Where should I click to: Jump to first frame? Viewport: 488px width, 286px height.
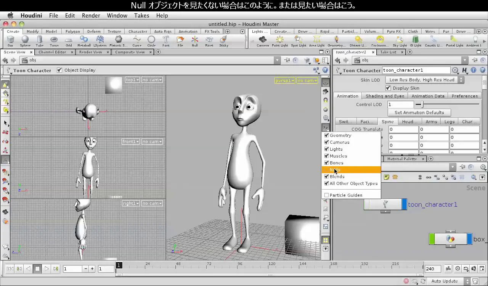point(10,269)
